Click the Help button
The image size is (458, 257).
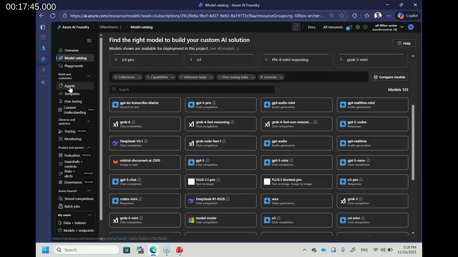pyautogui.click(x=404, y=43)
